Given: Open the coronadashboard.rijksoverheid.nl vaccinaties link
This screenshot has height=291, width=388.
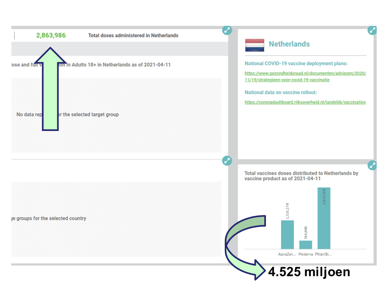Looking at the screenshot, I should pyautogui.click(x=305, y=102).
